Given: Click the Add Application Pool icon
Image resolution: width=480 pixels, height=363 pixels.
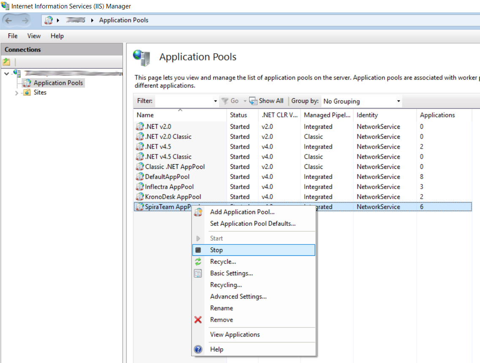Looking at the screenshot, I should (x=198, y=212).
